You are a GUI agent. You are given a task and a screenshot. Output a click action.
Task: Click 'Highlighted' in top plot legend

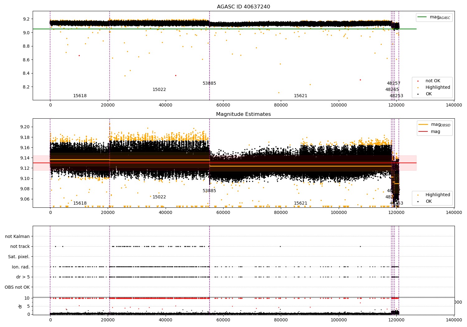pyautogui.click(x=438, y=88)
